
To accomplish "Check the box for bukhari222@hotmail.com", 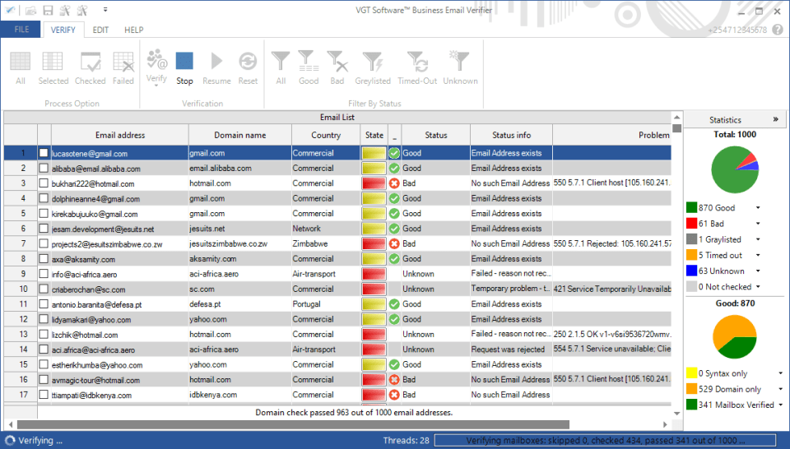I will (x=44, y=183).
